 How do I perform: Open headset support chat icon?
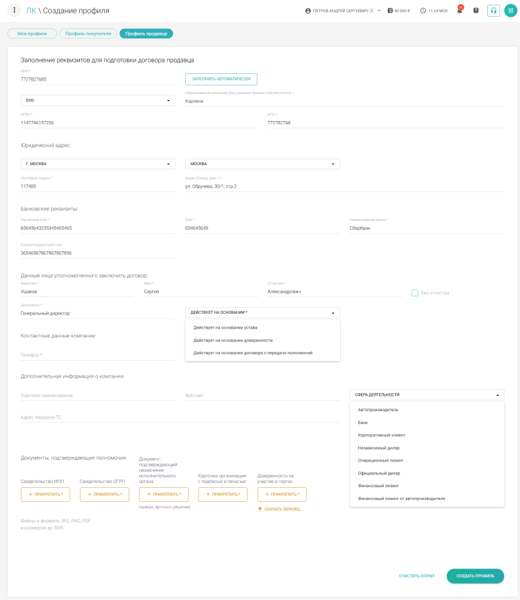pyautogui.click(x=493, y=11)
